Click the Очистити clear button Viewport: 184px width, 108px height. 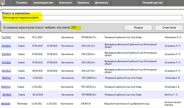[x=169, y=28]
